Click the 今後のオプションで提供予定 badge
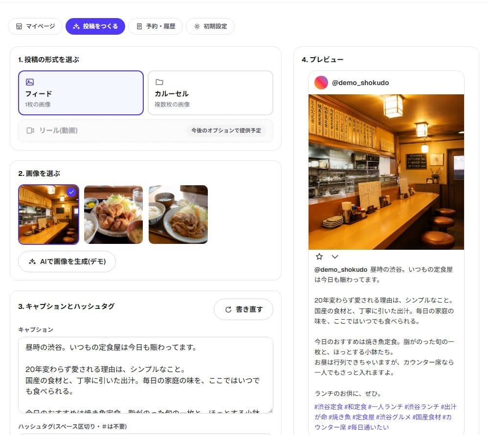The image size is (489, 435). [x=226, y=130]
